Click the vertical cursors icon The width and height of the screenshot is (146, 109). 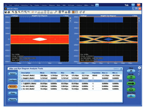(x=33, y=12)
